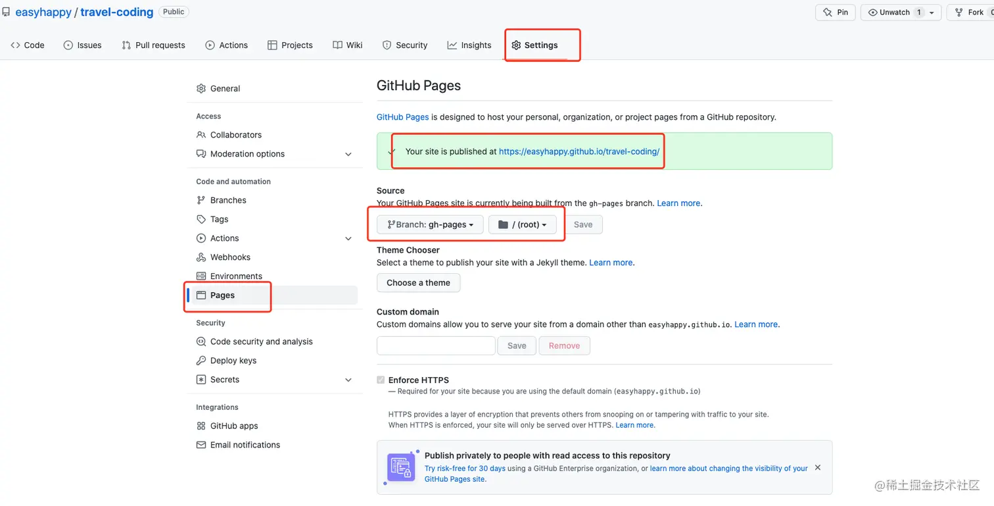This screenshot has height=506, width=994.
Task: Click the Custom domain text field
Action: tap(436, 345)
